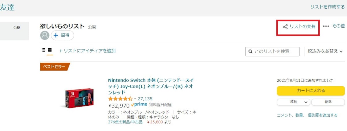Switch to grid view icon

(43, 50)
